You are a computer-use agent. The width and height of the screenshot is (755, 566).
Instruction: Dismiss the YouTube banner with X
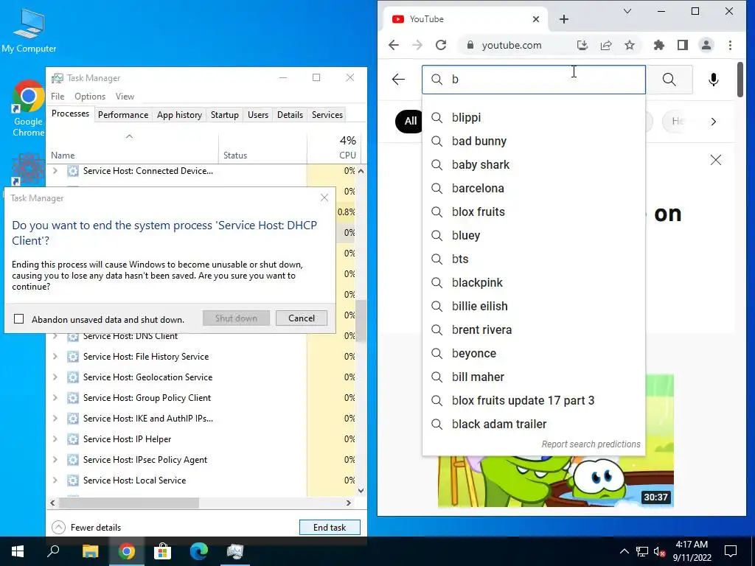point(715,160)
